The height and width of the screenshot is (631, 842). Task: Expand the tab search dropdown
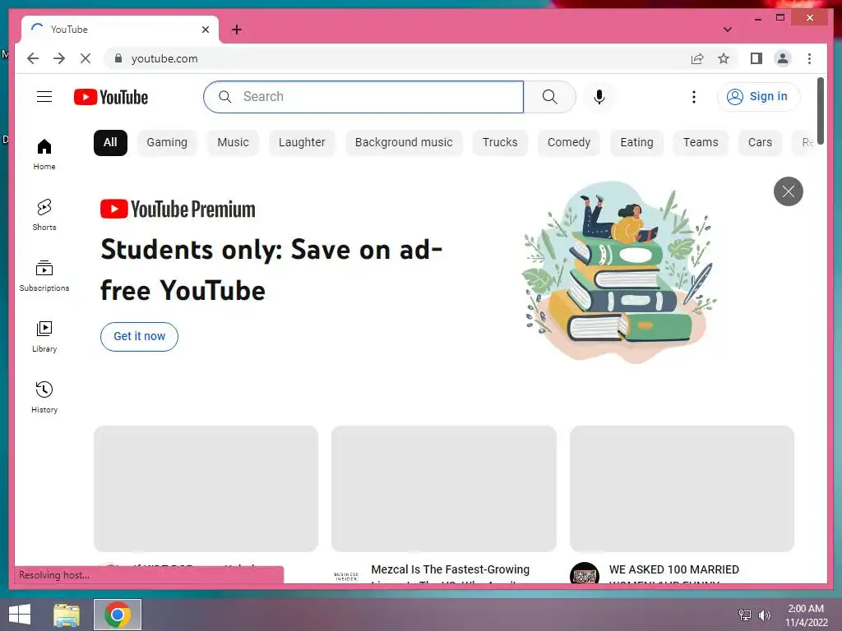pyautogui.click(x=727, y=30)
